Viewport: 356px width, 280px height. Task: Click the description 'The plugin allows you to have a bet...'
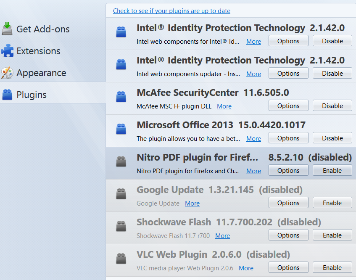click(x=188, y=139)
